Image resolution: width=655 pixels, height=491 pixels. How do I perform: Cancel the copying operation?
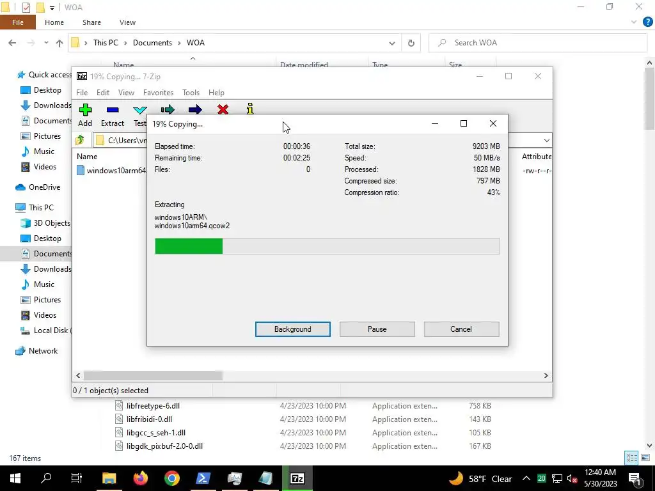coord(461,329)
